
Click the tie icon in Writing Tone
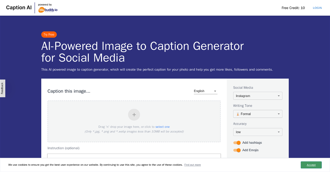(238, 114)
